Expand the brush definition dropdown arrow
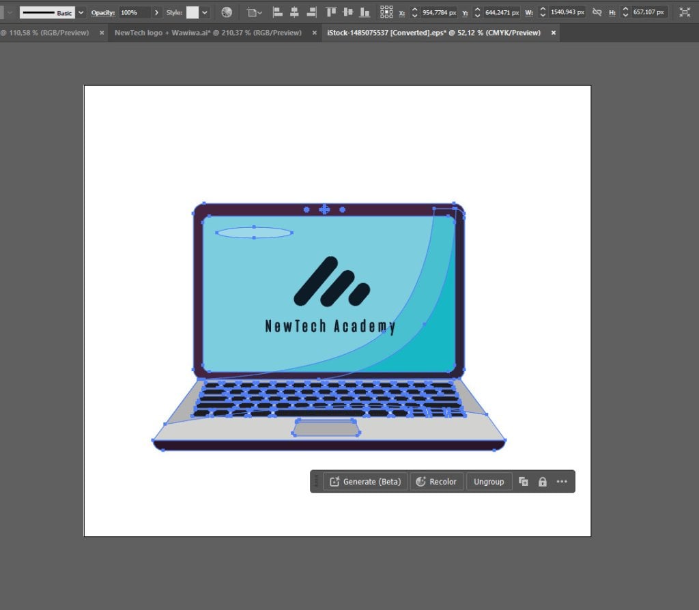This screenshot has width=699, height=610. pyautogui.click(x=81, y=12)
